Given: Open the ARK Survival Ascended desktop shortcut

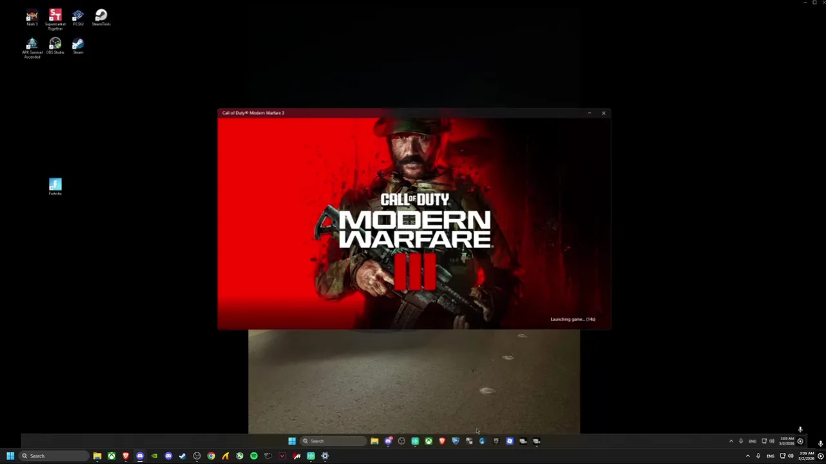Looking at the screenshot, I should pos(32,48).
